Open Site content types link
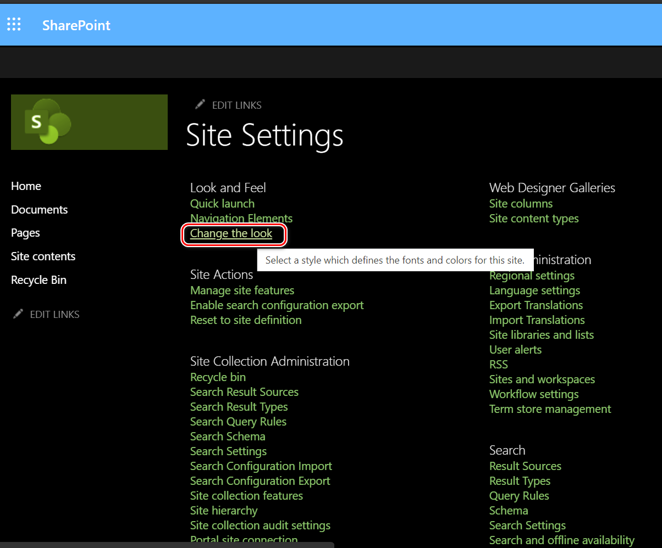Image resolution: width=662 pixels, height=548 pixels. pos(534,219)
